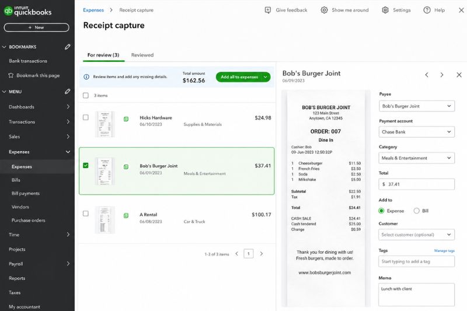Click the breadcrumb chevron separator
The image size is (467, 311).
[111, 10]
